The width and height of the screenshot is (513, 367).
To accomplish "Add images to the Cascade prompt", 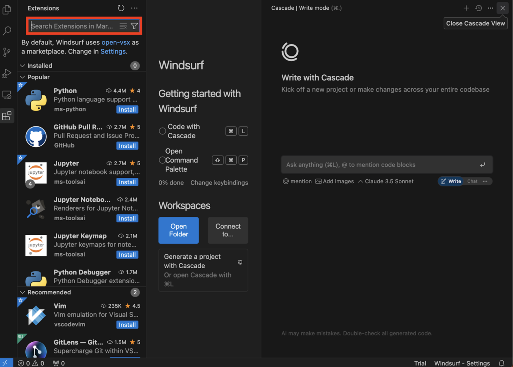I will 334,181.
